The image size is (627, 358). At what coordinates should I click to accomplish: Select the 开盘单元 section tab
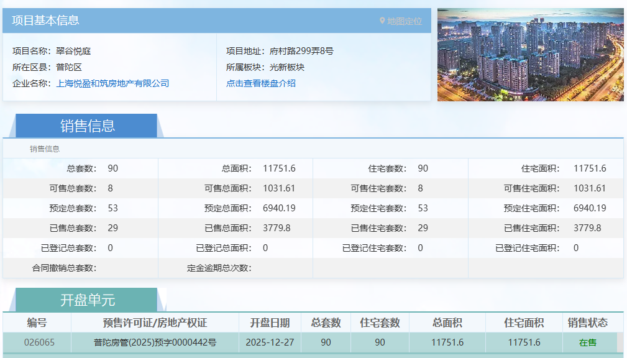[x=87, y=300]
